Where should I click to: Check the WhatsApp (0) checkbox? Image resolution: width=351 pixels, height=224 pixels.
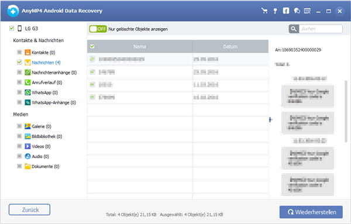click(19, 92)
